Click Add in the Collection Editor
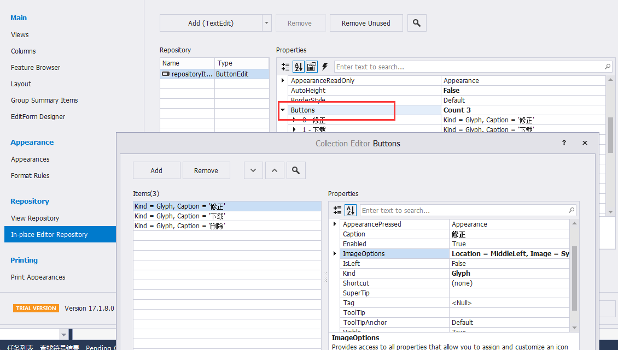618x350 pixels. point(156,170)
